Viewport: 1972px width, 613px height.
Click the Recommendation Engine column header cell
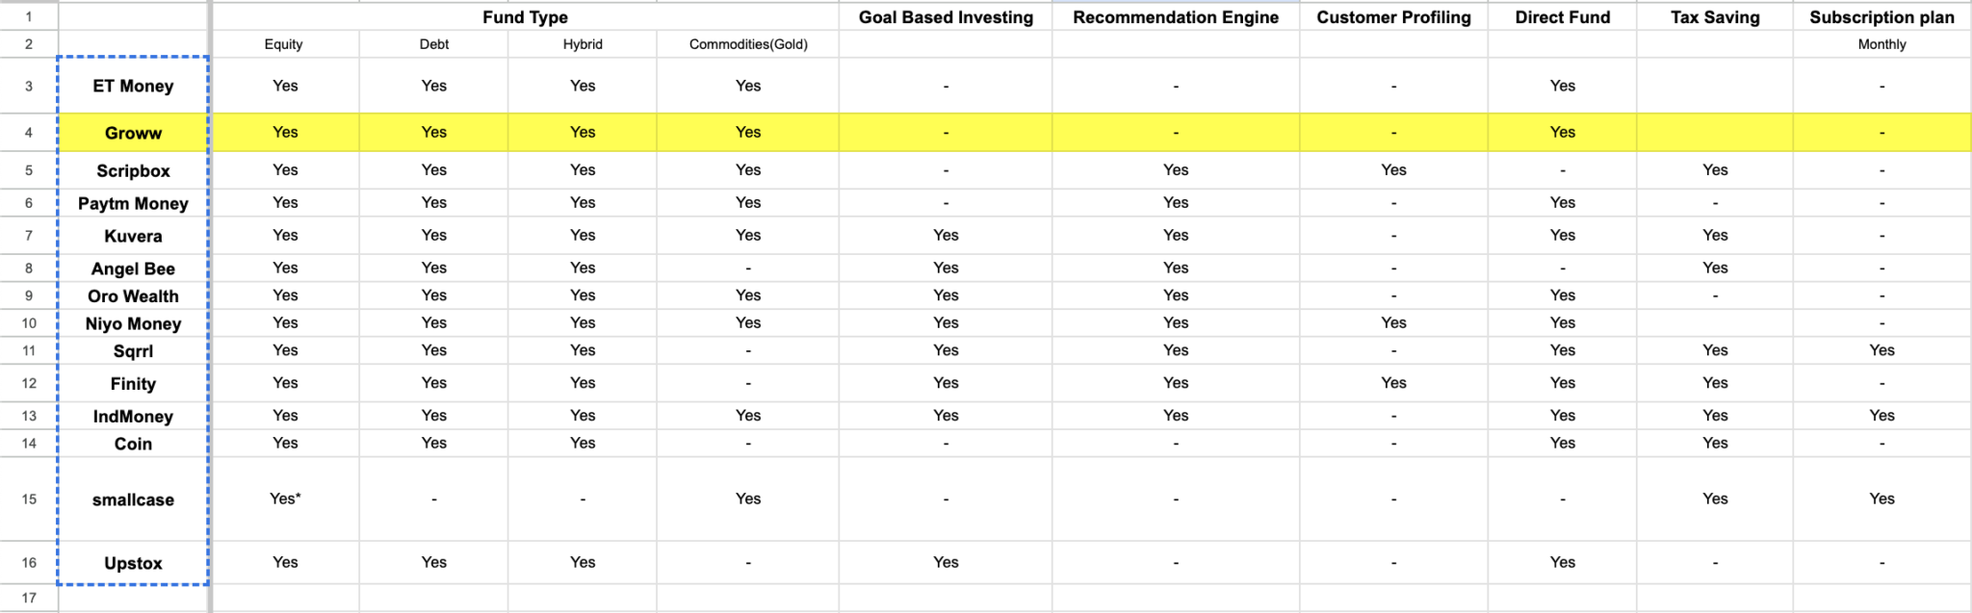coord(1175,17)
